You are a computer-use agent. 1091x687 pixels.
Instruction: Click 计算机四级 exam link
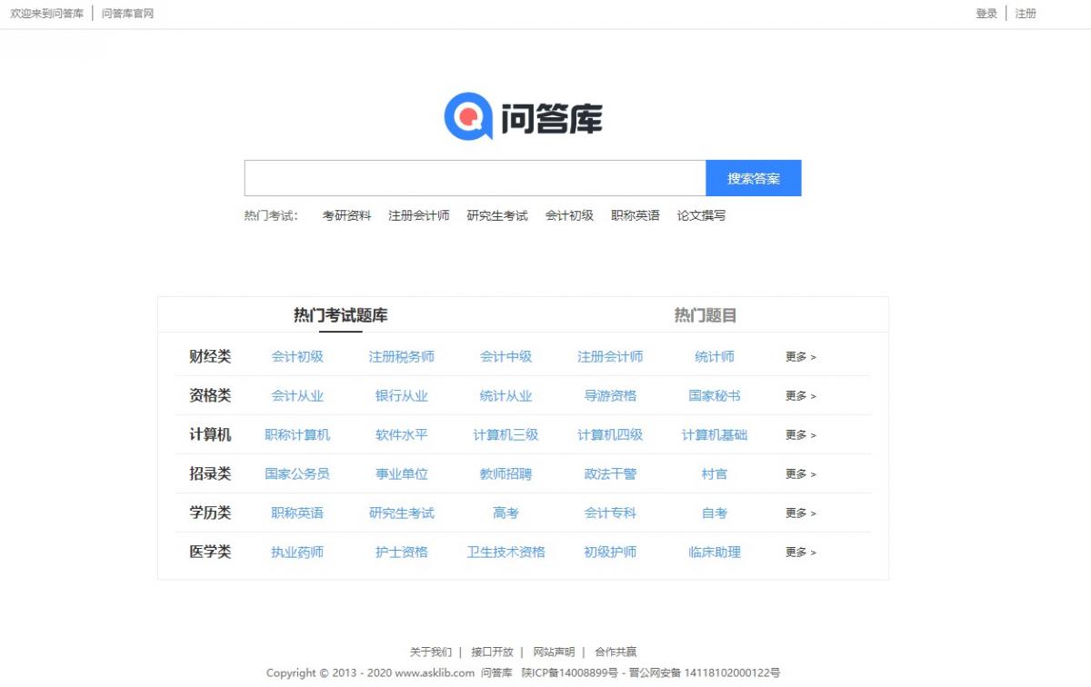(x=610, y=435)
